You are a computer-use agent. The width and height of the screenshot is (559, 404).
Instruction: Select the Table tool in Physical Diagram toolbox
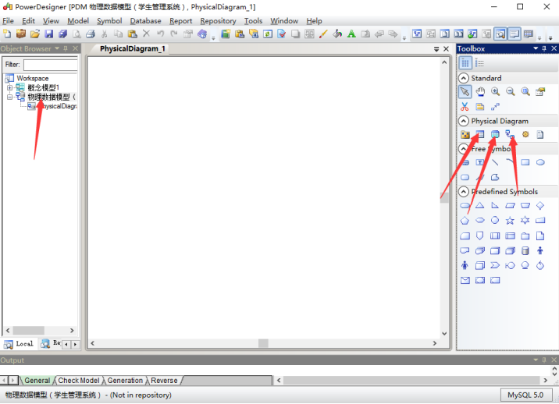(x=480, y=135)
